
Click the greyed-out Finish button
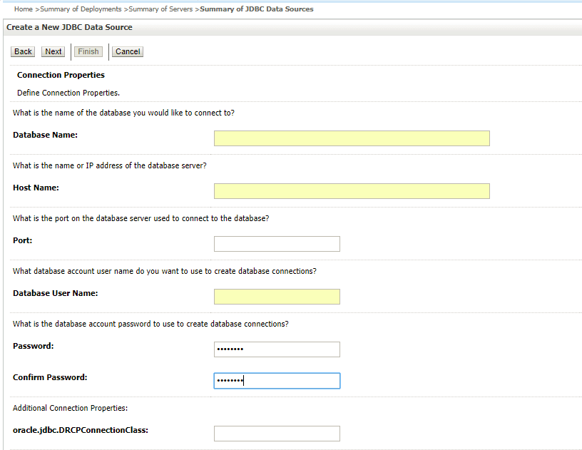(88, 51)
